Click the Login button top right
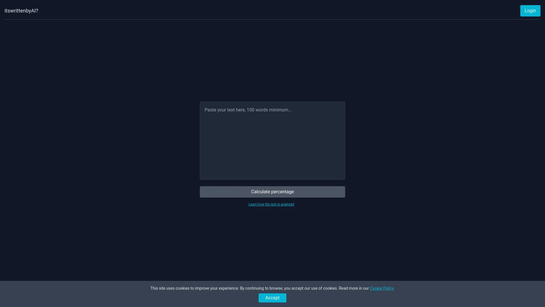Image resolution: width=545 pixels, height=307 pixels. (x=530, y=11)
